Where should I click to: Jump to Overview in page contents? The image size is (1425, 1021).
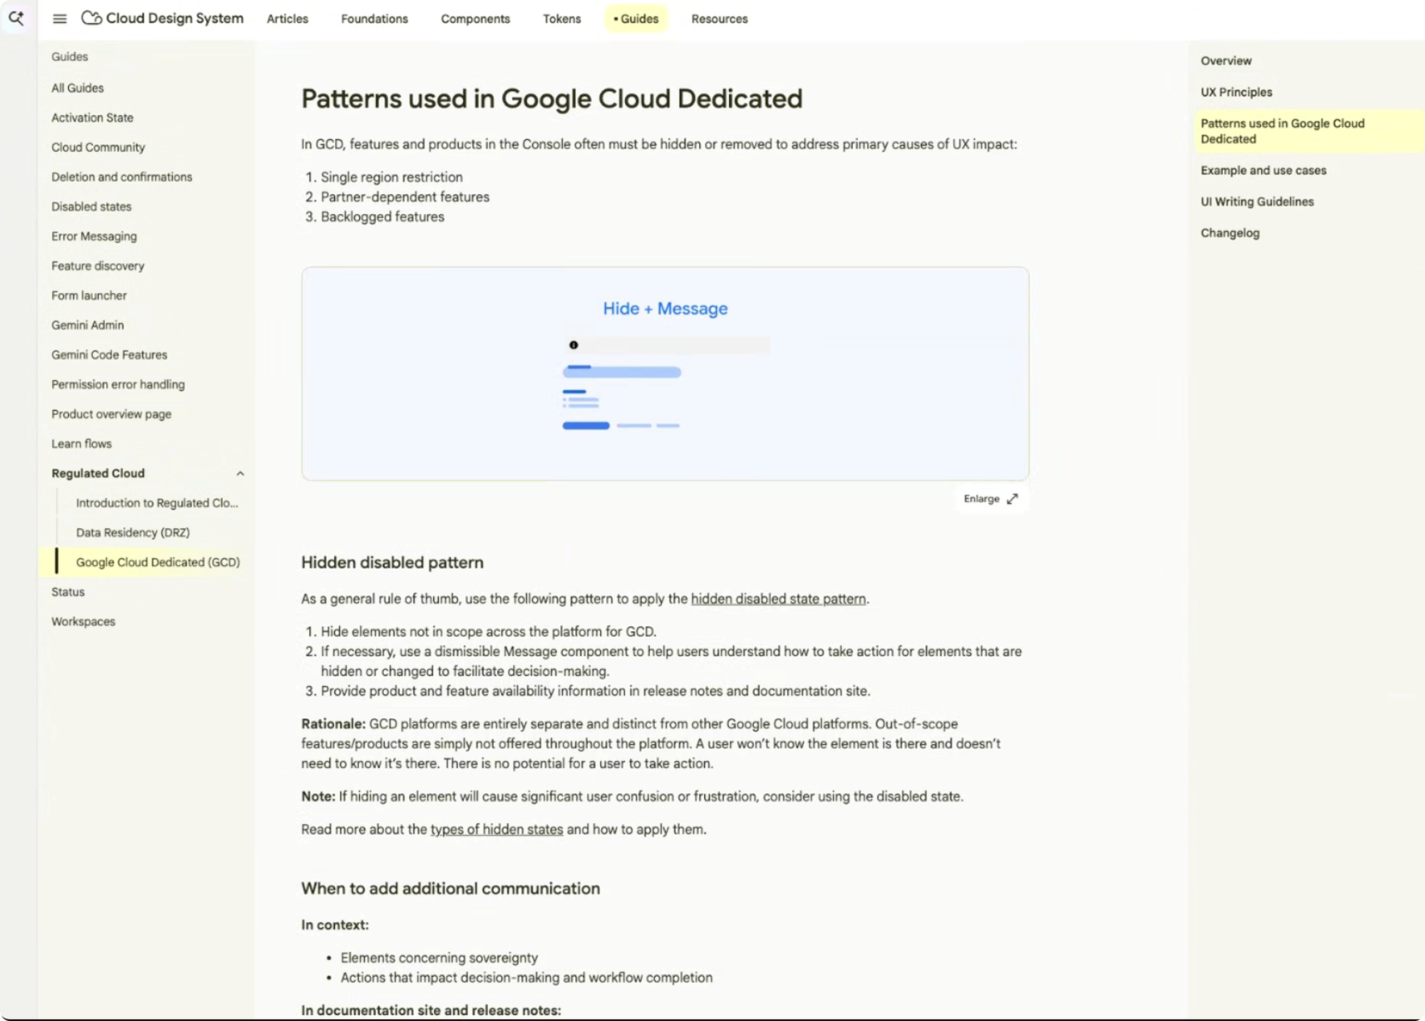(x=1226, y=60)
